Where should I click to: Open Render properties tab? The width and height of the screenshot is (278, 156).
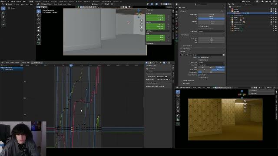pyautogui.click(x=177, y=12)
